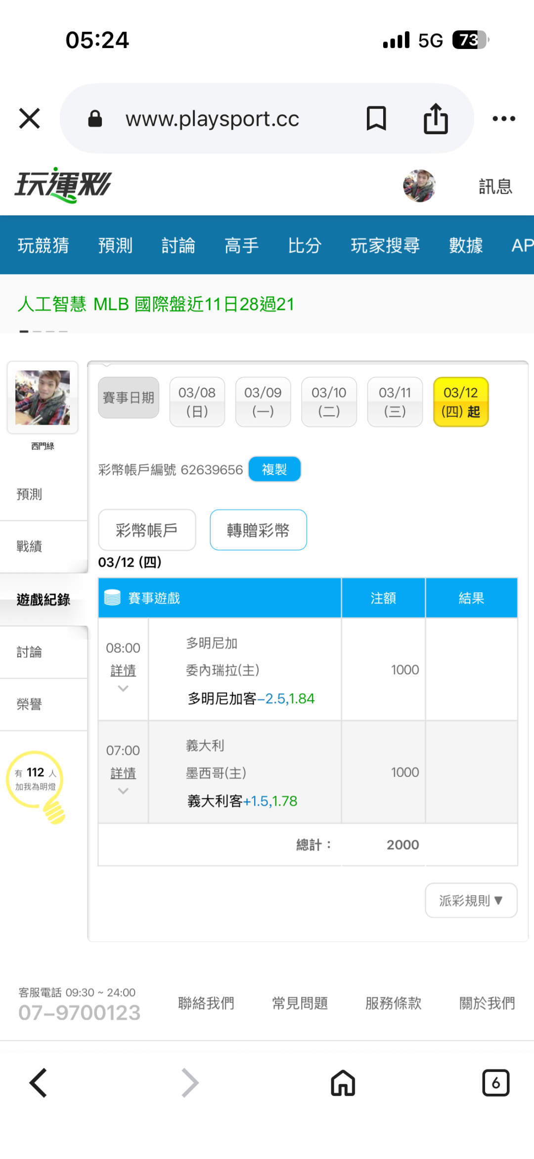Image resolution: width=534 pixels, height=1159 pixels.
Task: Open the 人工智慧 MLB 國際盤 banner link
Action: [x=156, y=304]
